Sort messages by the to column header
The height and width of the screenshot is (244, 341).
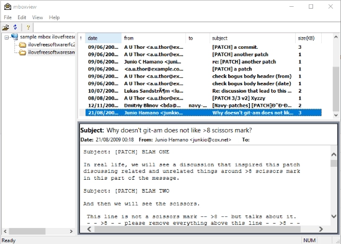tap(198, 38)
